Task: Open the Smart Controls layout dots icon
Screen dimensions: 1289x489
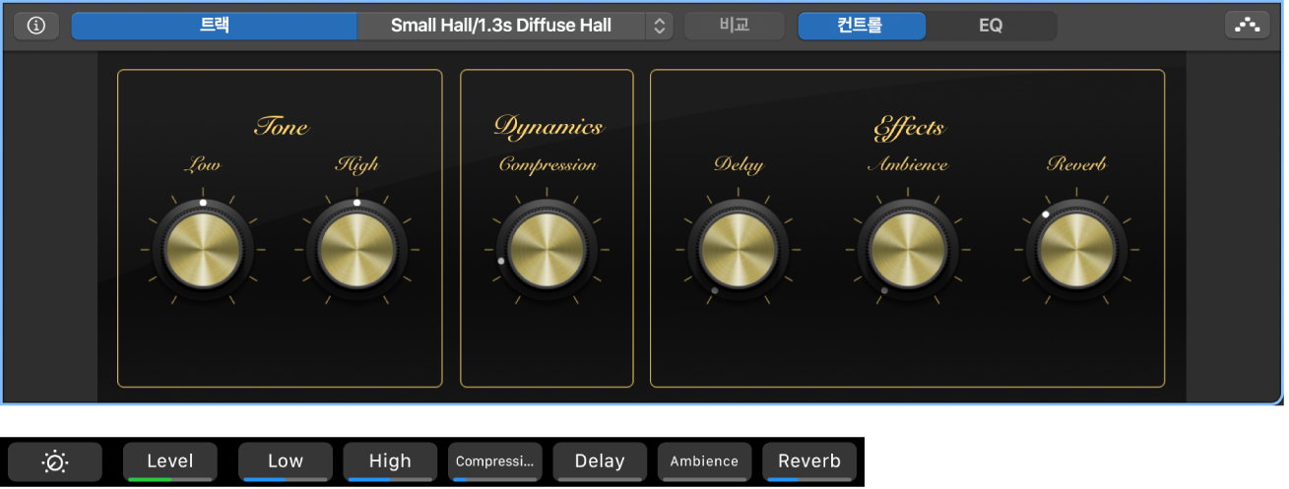Action: (1248, 26)
